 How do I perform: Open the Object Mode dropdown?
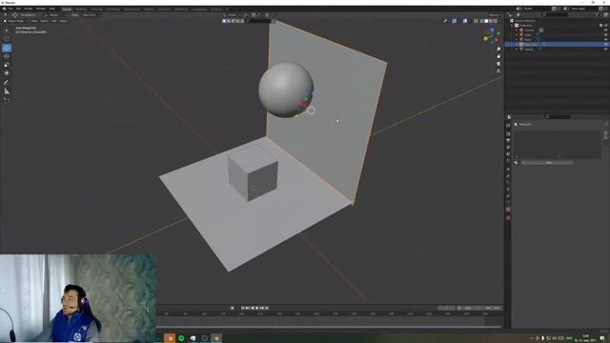[15, 21]
